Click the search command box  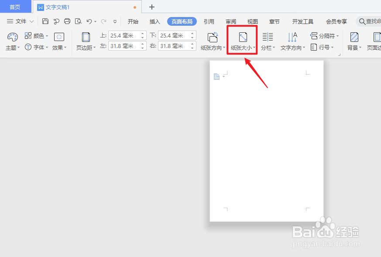369,21
